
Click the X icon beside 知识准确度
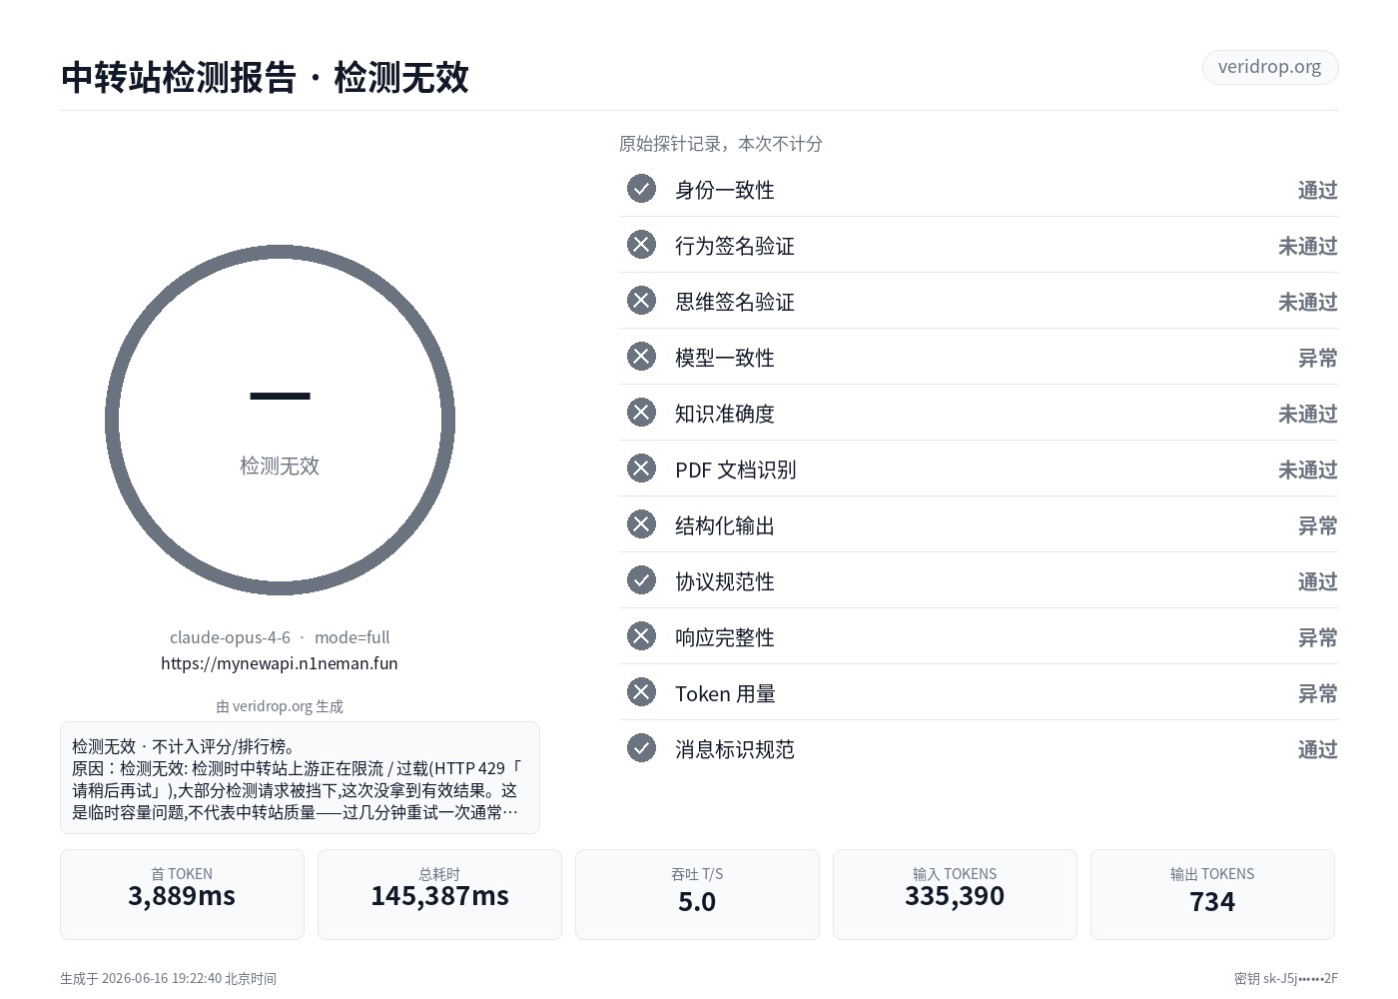(641, 413)
